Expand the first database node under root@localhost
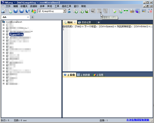The width and height of the screenshot is (154, 123). 4,25
